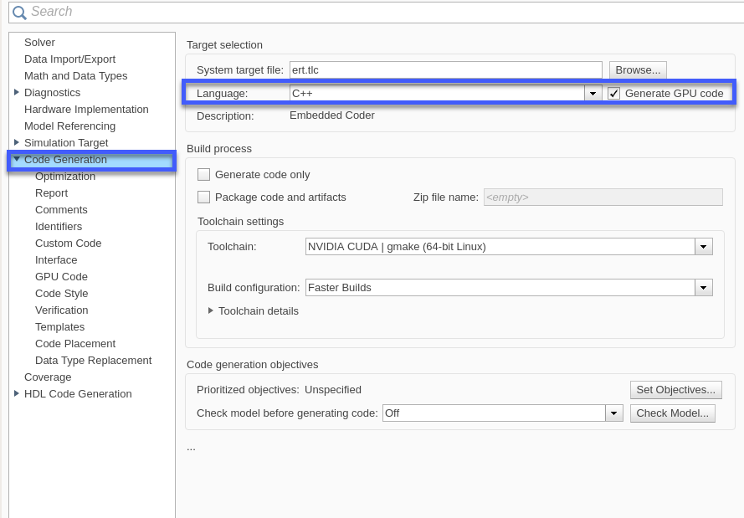This screenshot has width=744, height=518.
Task: Click the search magnifier icon
Action: tap(19, 13)
